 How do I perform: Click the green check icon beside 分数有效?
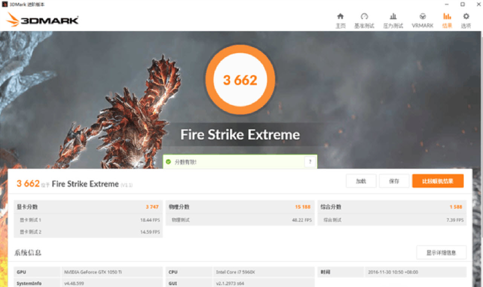tap(168, 162)
